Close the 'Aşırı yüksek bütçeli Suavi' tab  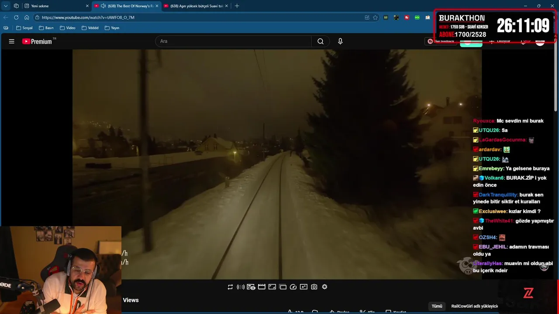[226, 6]
